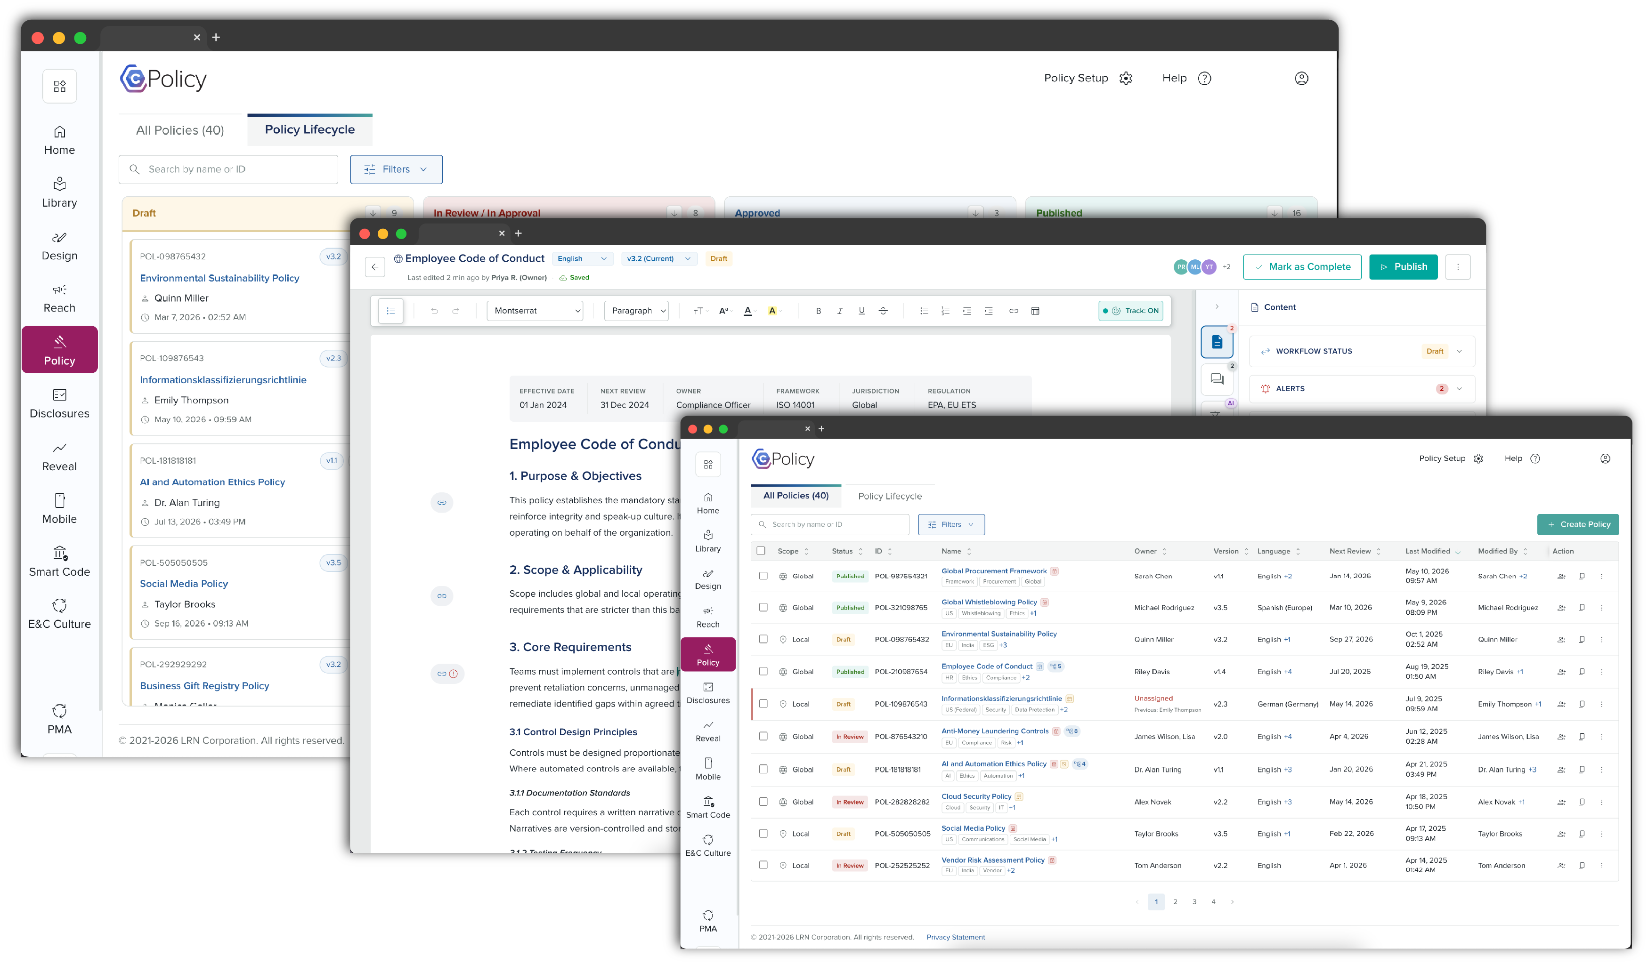Open Library in the back window sidebar

(x=59, y=192)
